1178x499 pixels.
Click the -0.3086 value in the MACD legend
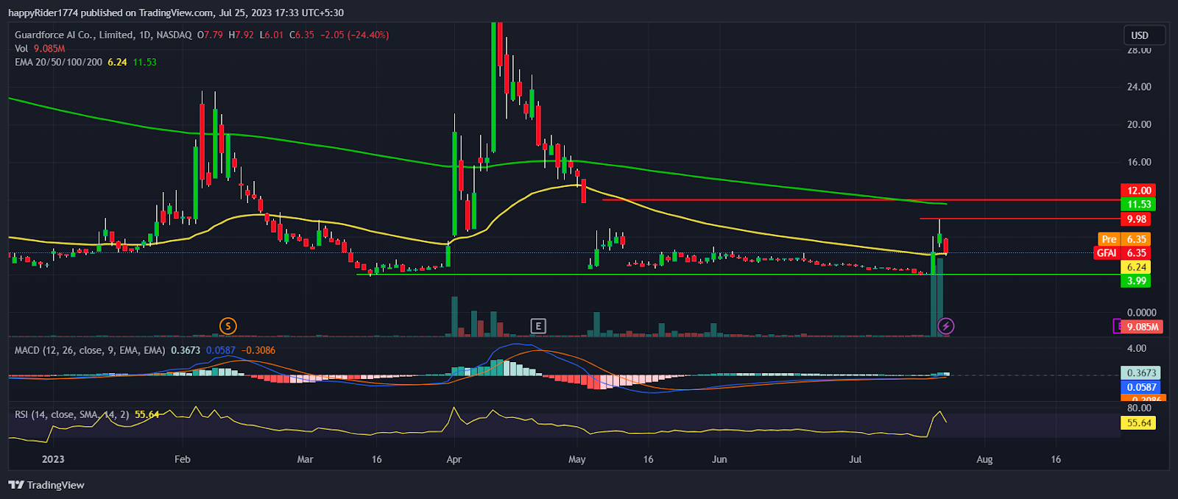258,350
